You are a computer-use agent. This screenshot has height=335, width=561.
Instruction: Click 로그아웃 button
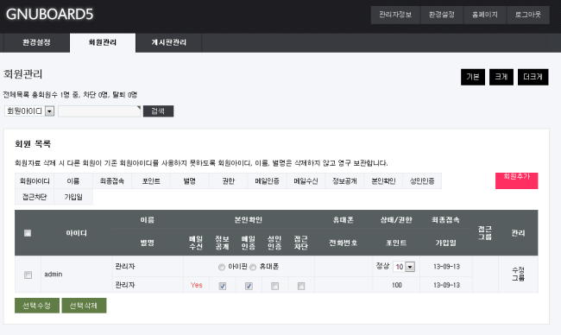coord(528,15)
